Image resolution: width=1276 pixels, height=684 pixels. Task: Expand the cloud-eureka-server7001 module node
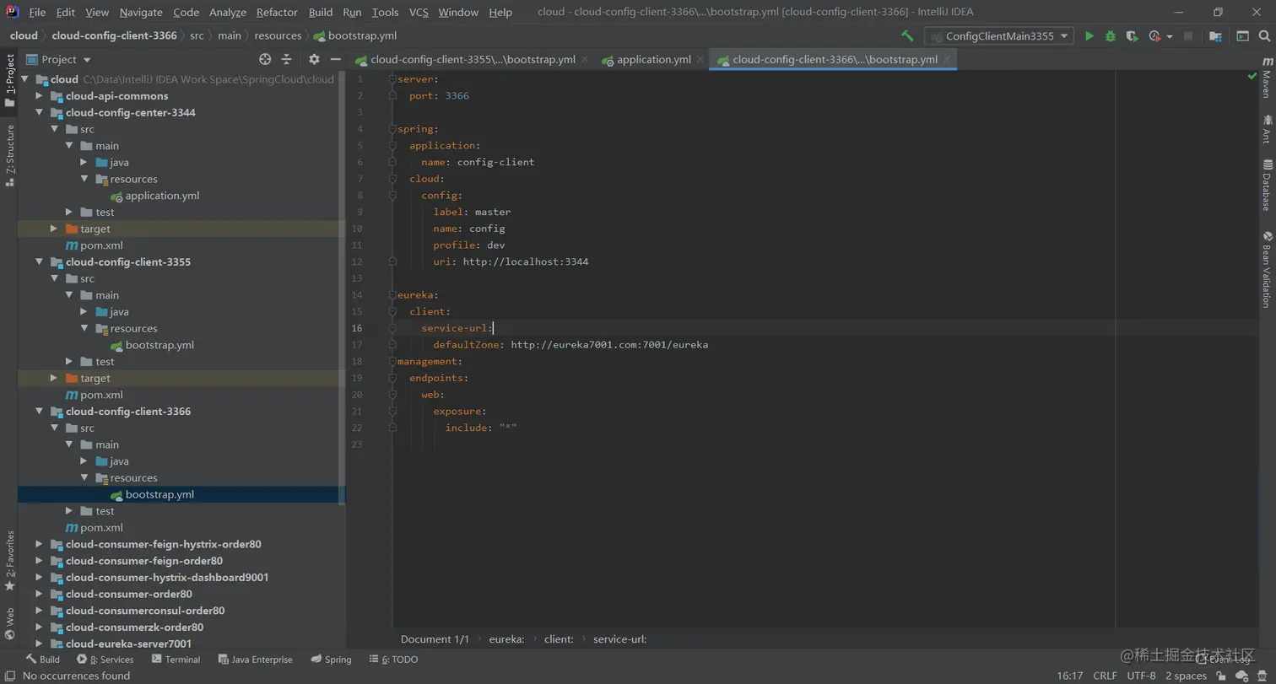(39, 644)
